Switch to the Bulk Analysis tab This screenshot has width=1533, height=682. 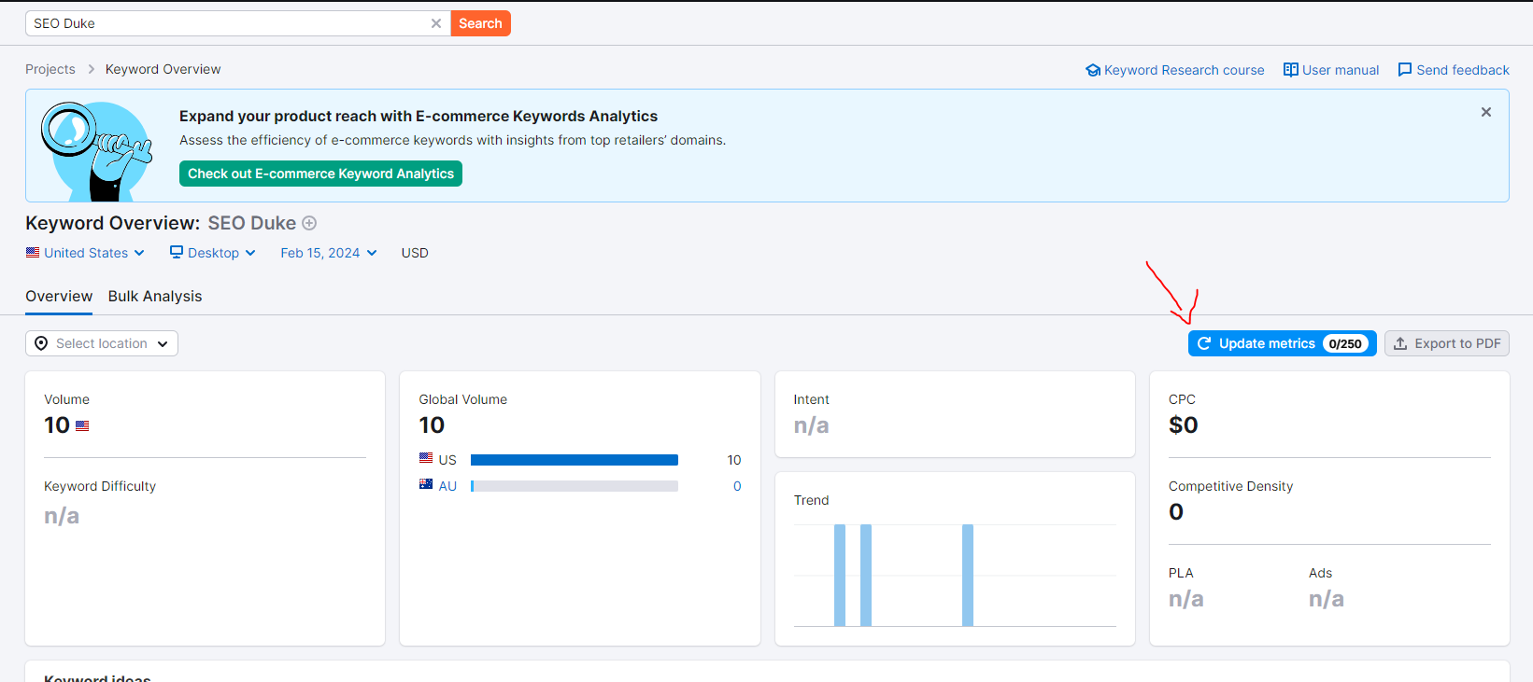point(155,297)
